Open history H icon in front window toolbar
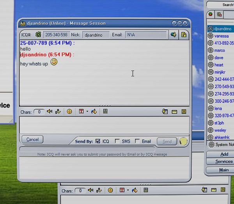The width and height of the screenshot is (234, 204). pos(184,112)
